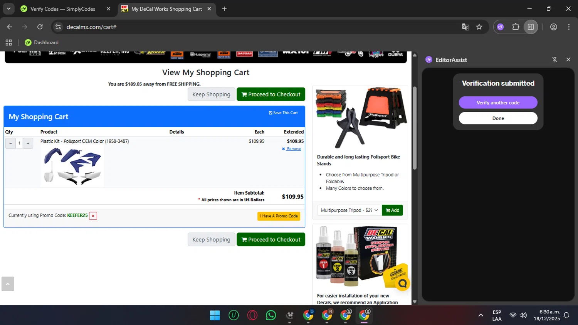The image size is (578, 325).
Task: Go back with the browser back arrow
Action: pyautogui.click(x=10, y=27)
